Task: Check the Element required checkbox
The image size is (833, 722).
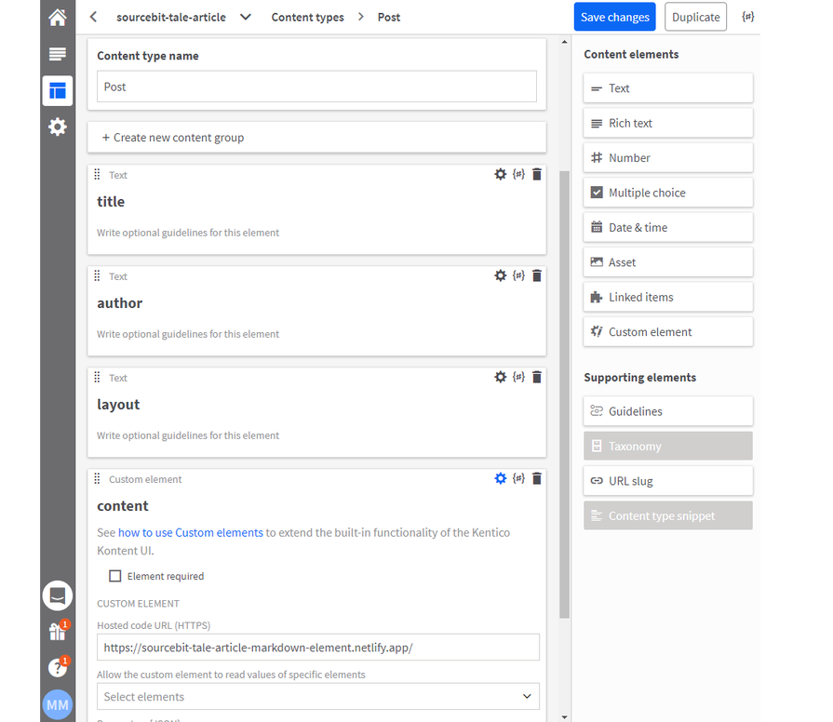Action: (x=114, y=576)
